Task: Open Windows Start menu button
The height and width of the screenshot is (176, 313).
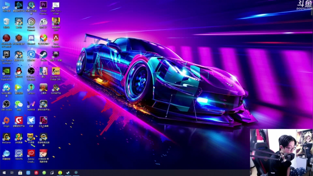Action: click(x=4, y=173)
